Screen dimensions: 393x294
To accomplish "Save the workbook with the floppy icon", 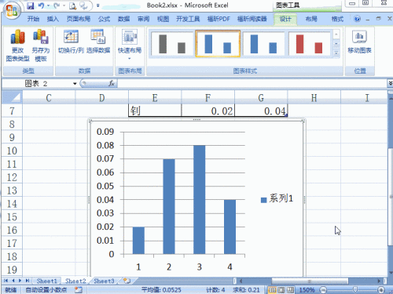I will [31, 5].
